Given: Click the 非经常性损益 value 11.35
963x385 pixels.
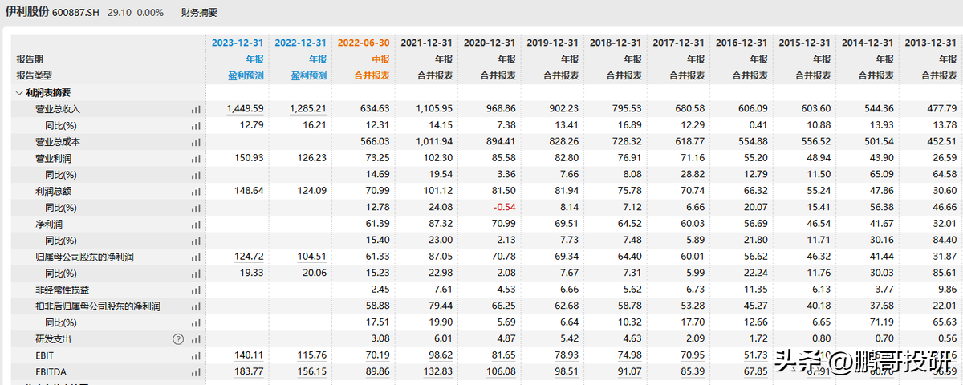Looking at the screenshot, I should pos(755,290).
